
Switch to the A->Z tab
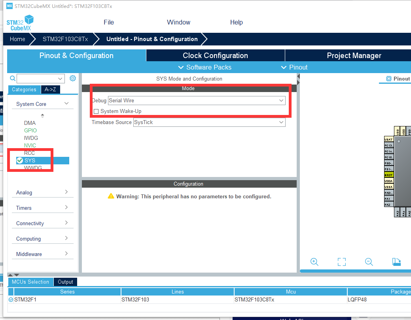point(50,90)
